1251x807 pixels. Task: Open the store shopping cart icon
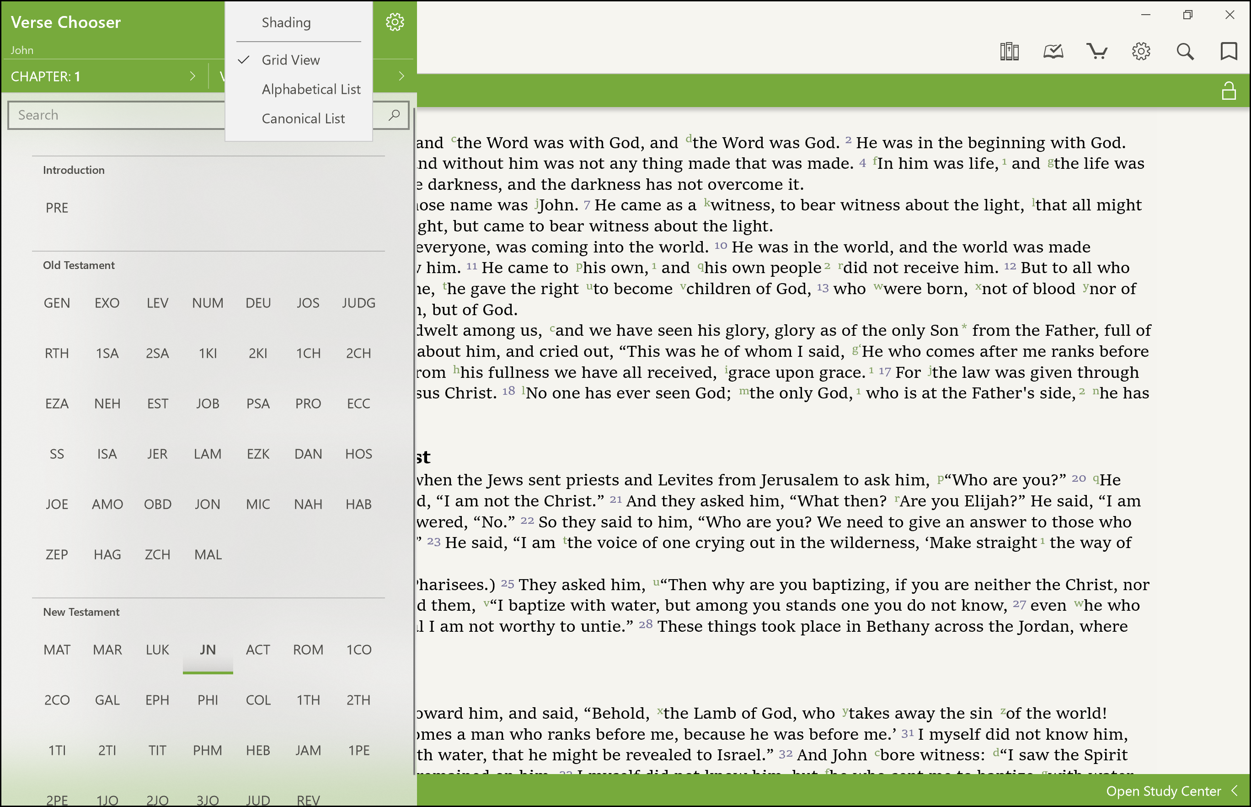1096,51
